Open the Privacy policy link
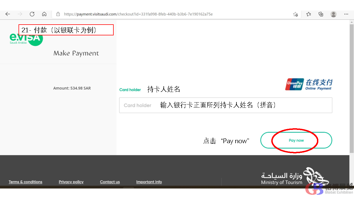The height and width of the screenshot is (199, 354). coord(71,182)
